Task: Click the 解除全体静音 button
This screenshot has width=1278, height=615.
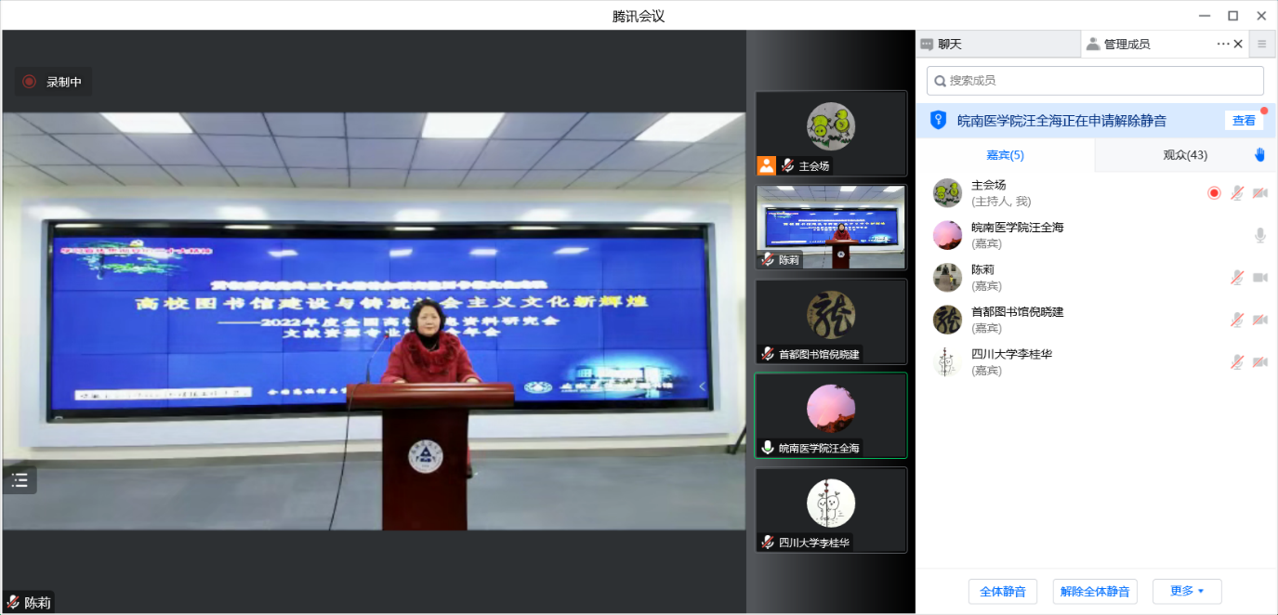Action: point(1095,591)
